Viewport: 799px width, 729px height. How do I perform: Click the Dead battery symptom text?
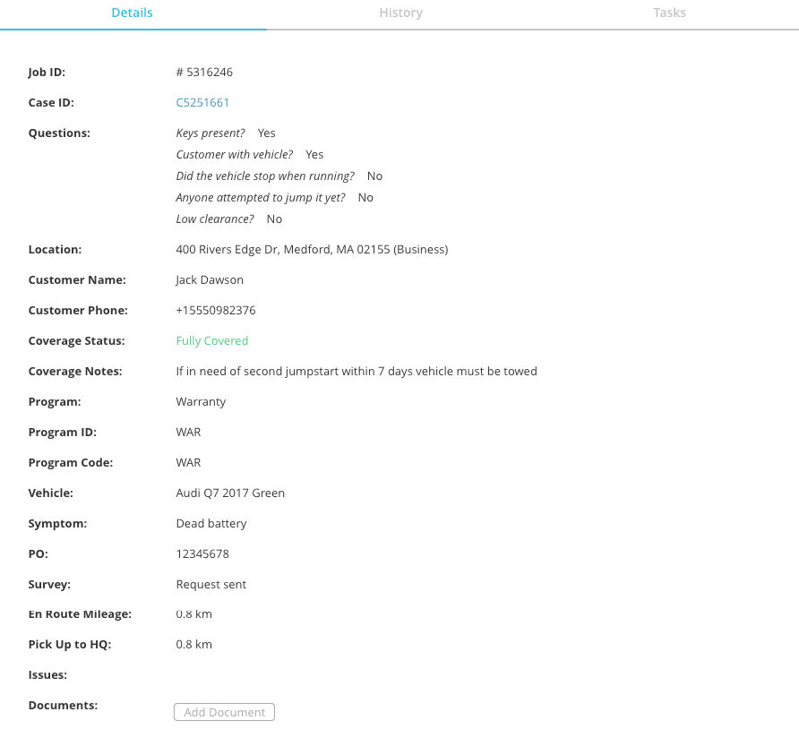[210, 523]
